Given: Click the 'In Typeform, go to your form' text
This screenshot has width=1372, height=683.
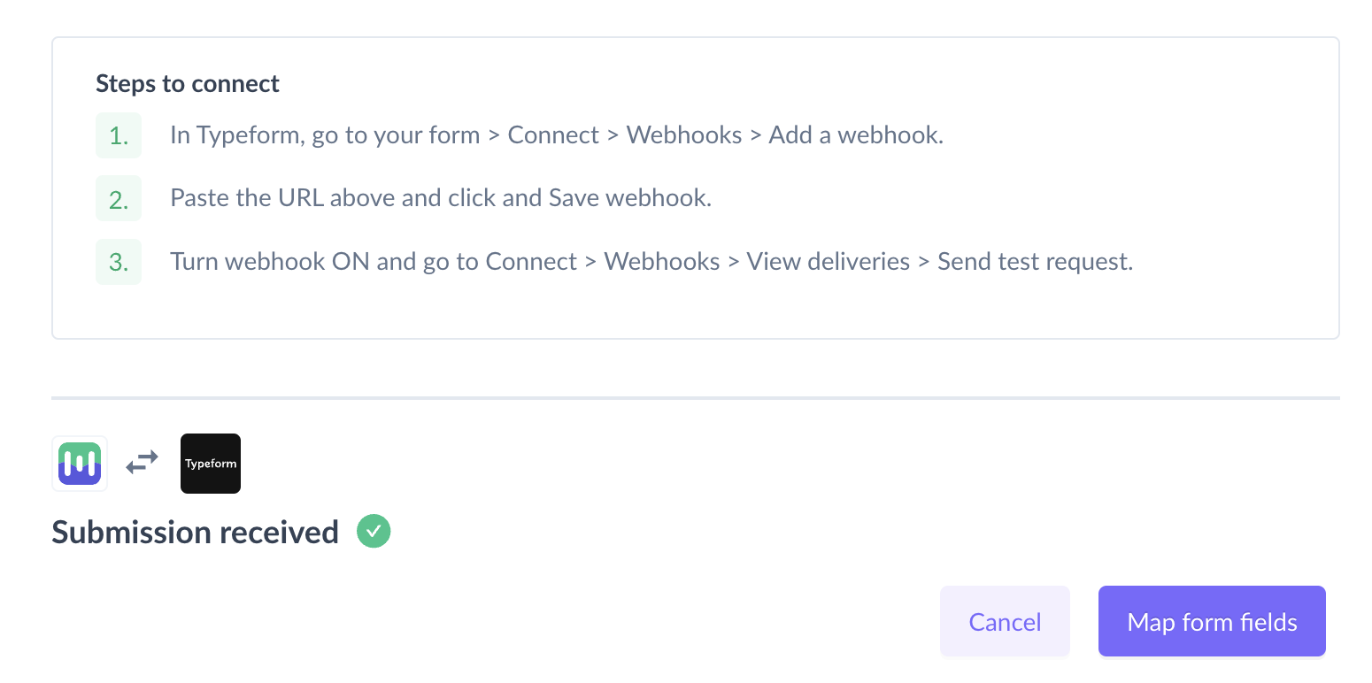Looking at the screenshot, I should [x=325, y=135].
